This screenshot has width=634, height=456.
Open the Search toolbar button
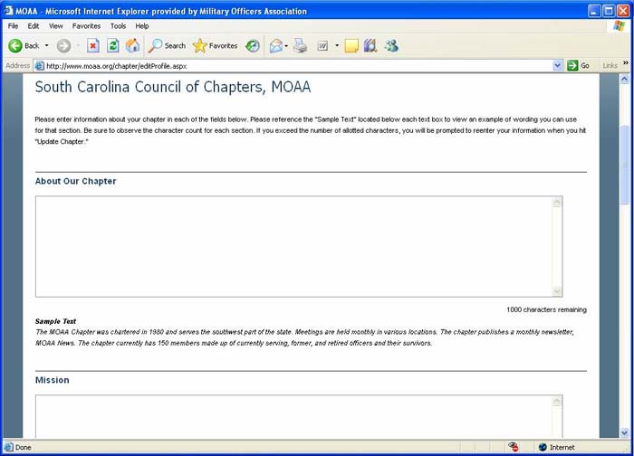pyautogui.click(x=167, y=45)
